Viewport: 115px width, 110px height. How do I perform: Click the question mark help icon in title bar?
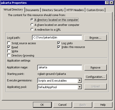[107, 3]
